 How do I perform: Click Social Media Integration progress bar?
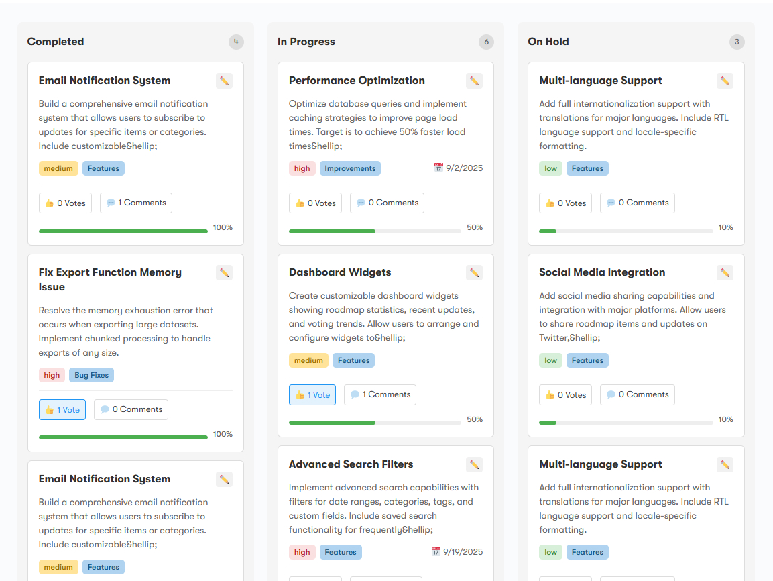coord(626,423)
